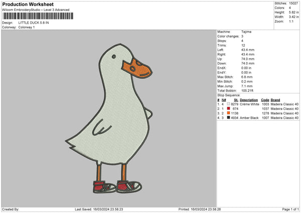Click 'Madeira Classic 40' in the Amber Black row
Screen dimensions: 301x213
[284, 118]
